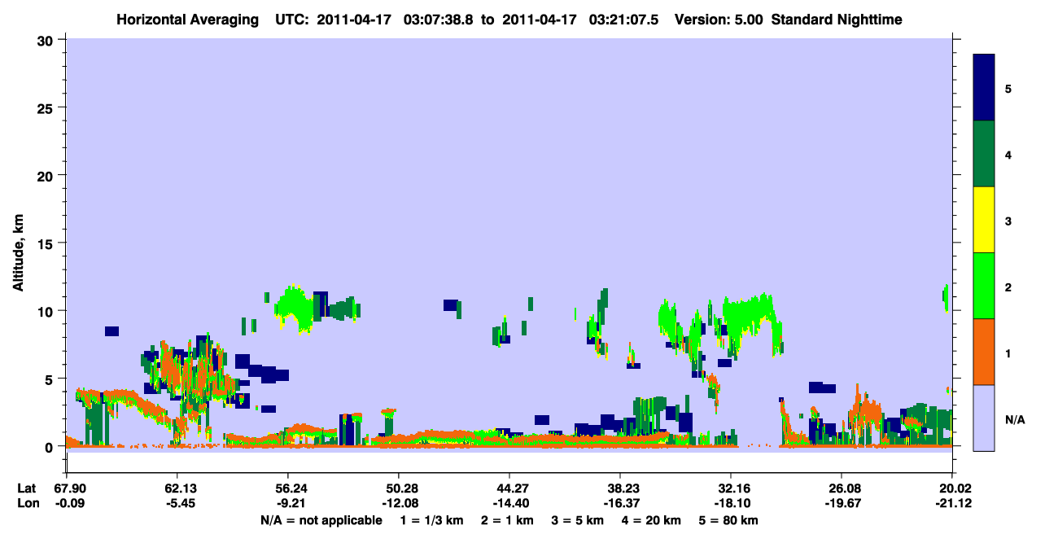This screenshot has height=543, width=1058.
Task: Click the 'Lon' row label
Action: pyautogui.click(x=27, y=504)
